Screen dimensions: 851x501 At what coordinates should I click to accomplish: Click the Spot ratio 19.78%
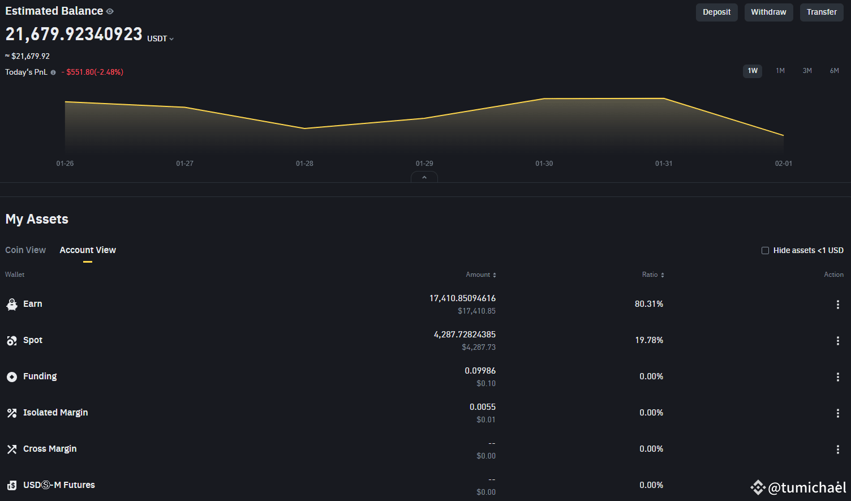649,340
